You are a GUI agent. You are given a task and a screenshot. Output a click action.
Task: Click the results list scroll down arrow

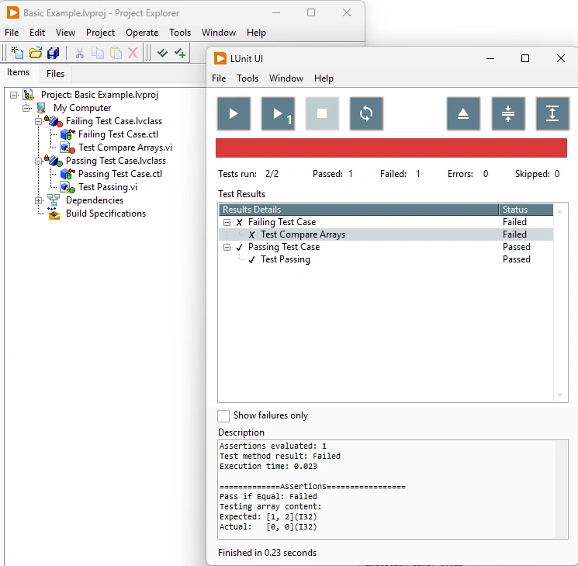coord(560,395)
